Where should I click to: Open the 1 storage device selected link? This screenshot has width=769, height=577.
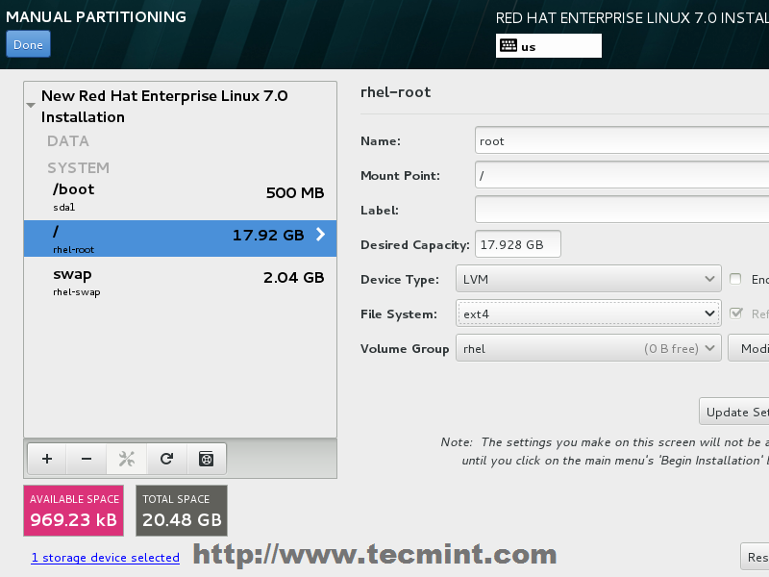(106, 558)
